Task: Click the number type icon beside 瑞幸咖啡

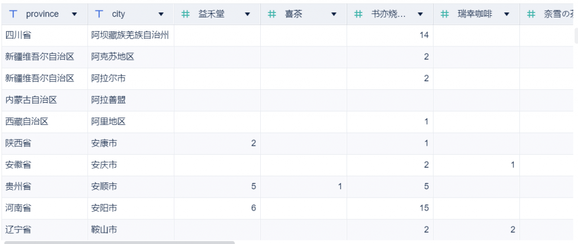Action: click(x=445, y=14)
